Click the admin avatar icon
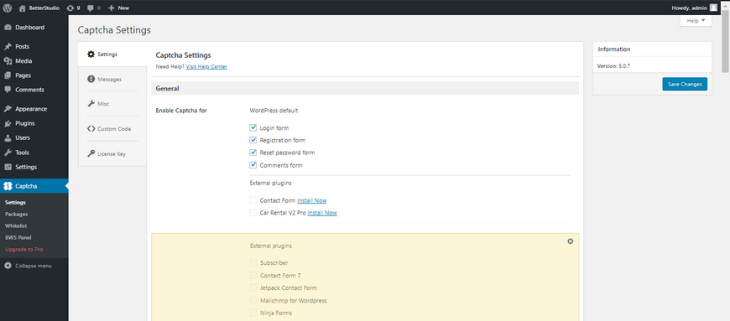Image resolution: width=730 pixels, height=321 pixels. click(x=713, y=8)
